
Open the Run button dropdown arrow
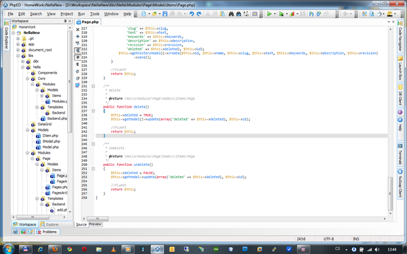[x=275, y=14]
